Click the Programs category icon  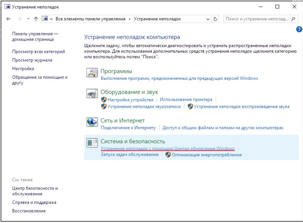coord(92,73)
